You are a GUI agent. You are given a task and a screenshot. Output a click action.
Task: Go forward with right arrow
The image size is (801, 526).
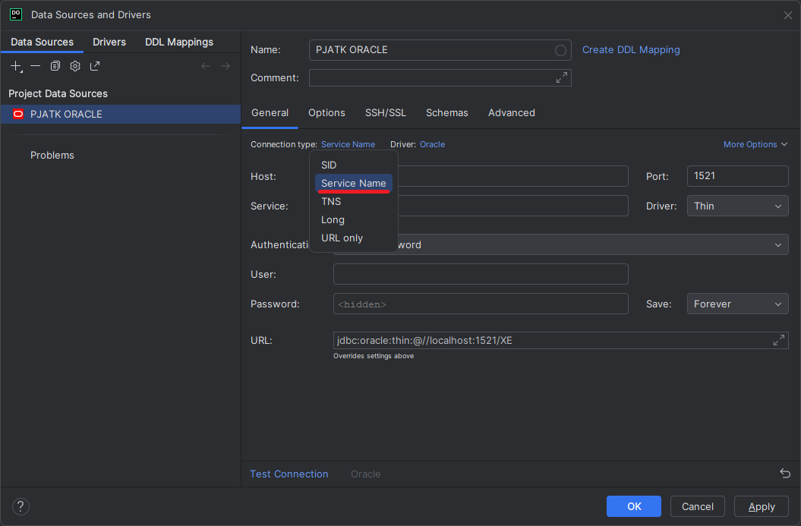tap(225, 66)
